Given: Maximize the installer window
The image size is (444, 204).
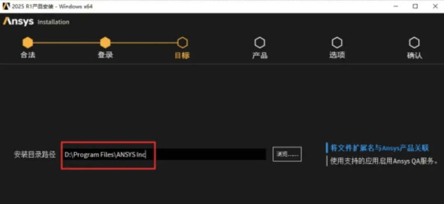Looking at the screenshot, I should 415,6.
